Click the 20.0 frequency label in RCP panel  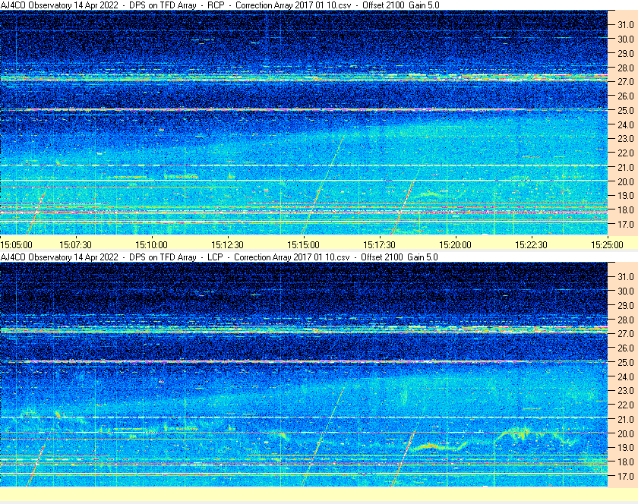(626, 181)
